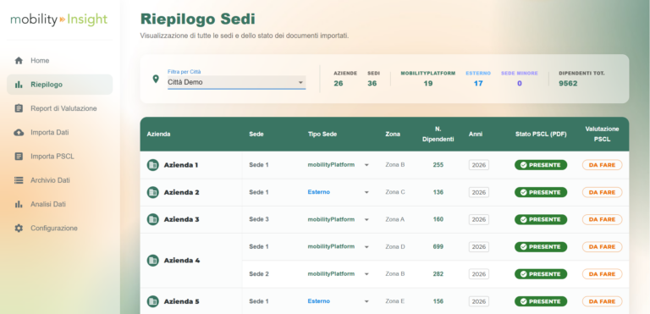
Task: Expand Tipo Sede dropdown for Azienda 1
Action: [x=366, y=165]
